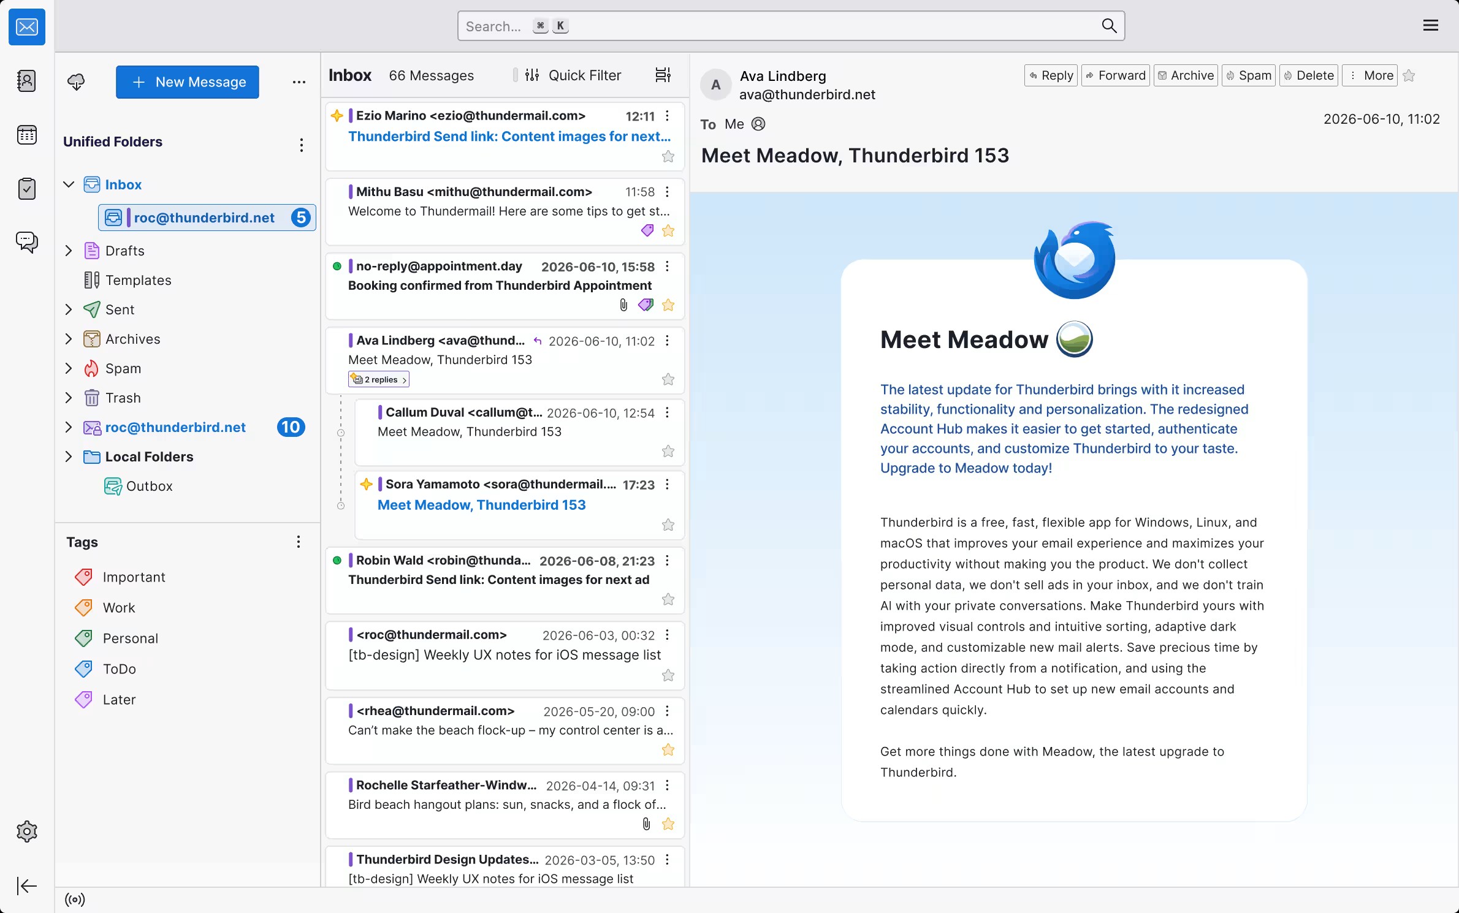Unstar the Mithu Basu message

coord(668,230)
